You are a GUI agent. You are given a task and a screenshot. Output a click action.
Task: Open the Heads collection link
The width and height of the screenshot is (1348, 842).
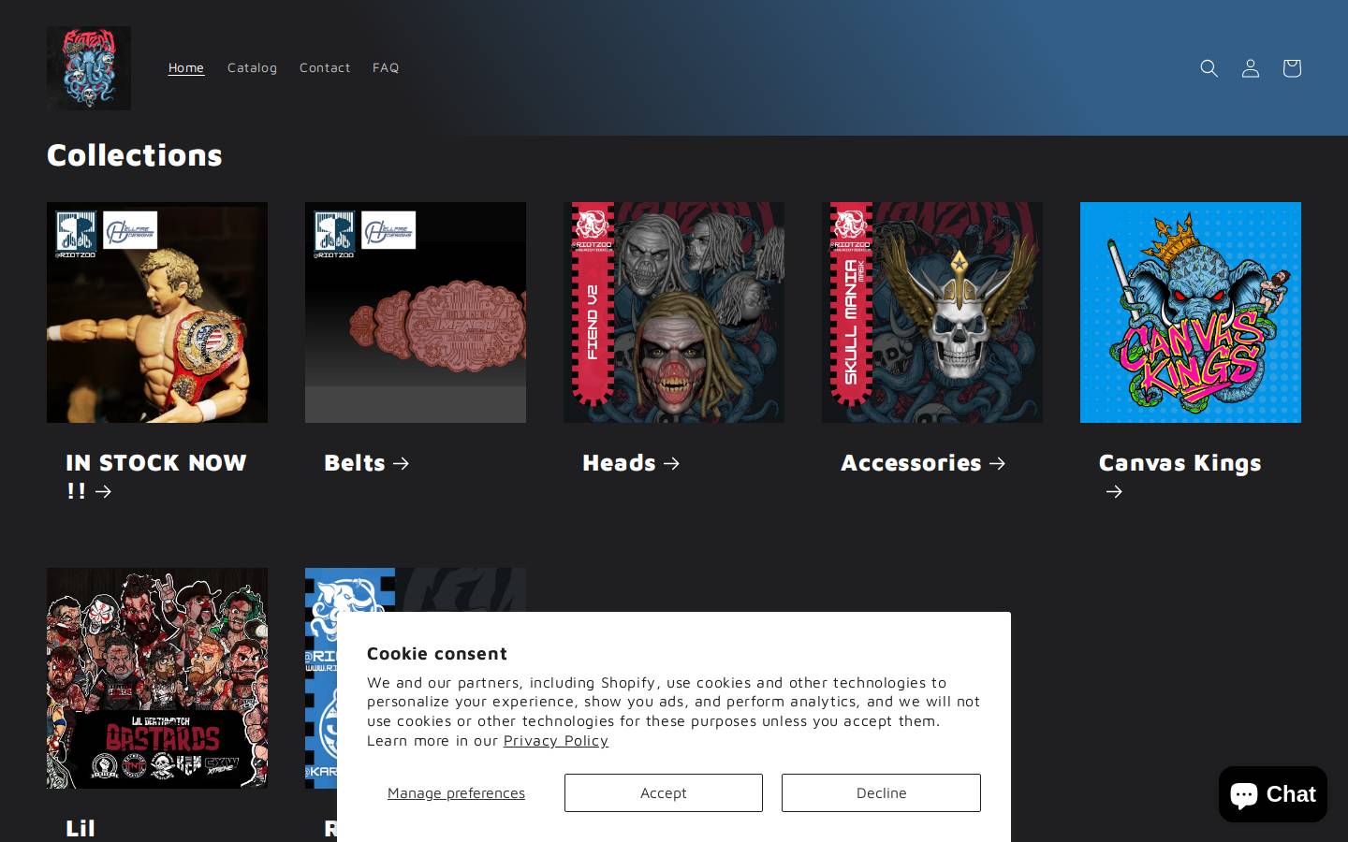point(631,462)
